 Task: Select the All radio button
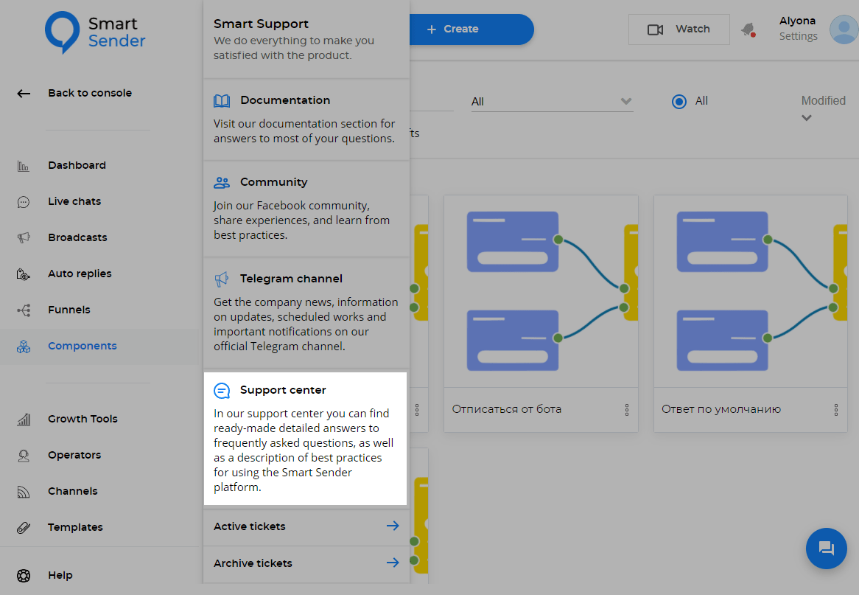(x=679, y=102)
